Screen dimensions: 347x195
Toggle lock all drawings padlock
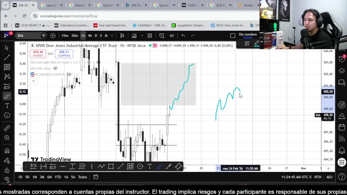(x=7, y=170)
